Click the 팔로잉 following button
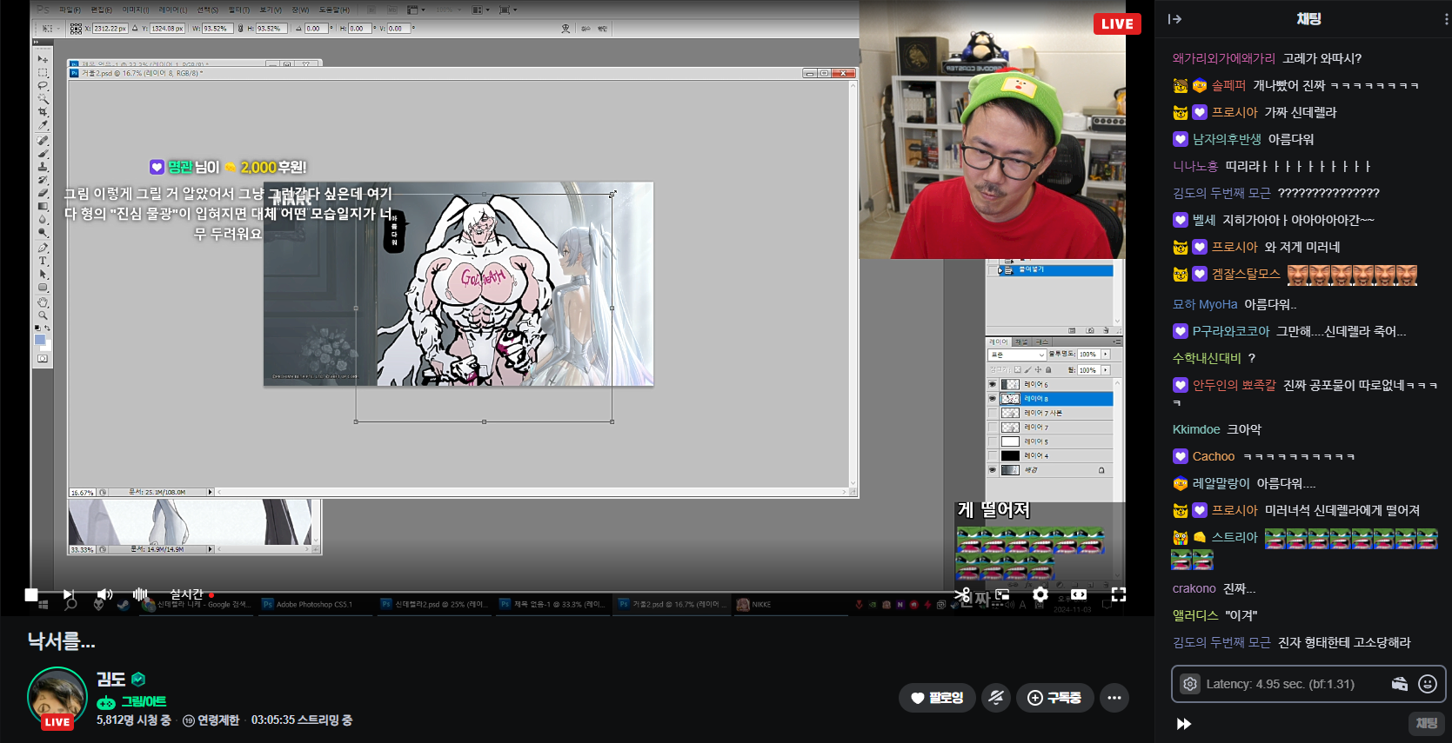Viewport: 1452px width, 743px height. (937, 698)
